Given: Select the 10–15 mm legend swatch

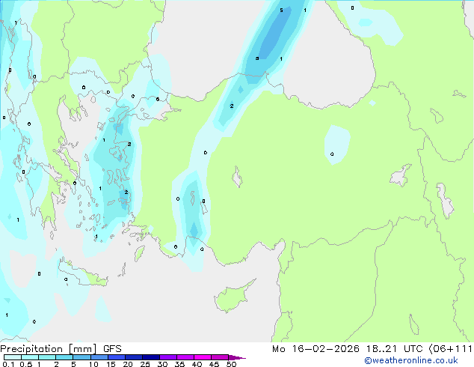Looking at the screenshot, I should point(99,357).
